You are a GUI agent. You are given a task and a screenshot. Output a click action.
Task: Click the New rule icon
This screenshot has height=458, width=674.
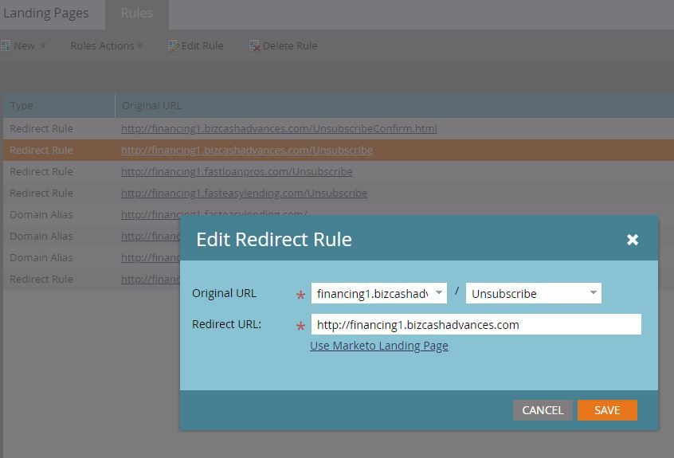point(6,45)
